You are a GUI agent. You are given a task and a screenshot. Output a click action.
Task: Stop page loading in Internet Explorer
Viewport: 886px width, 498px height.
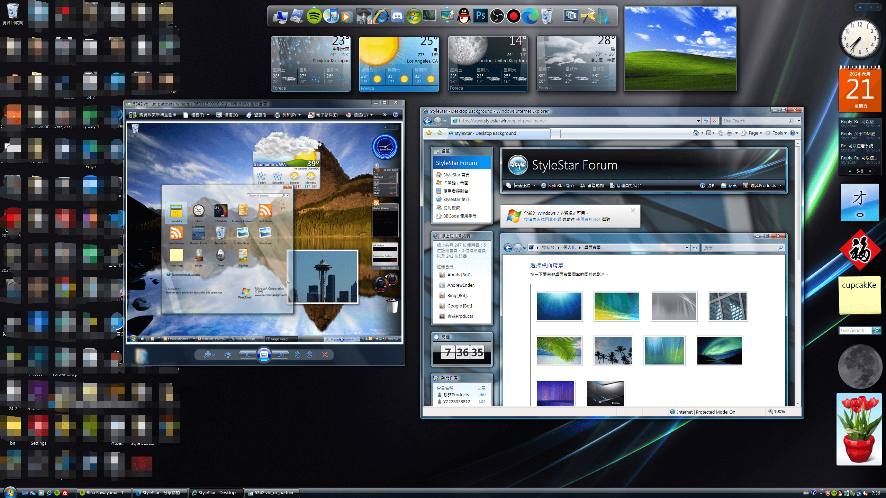pyautogui.click(x=714, y=121)
